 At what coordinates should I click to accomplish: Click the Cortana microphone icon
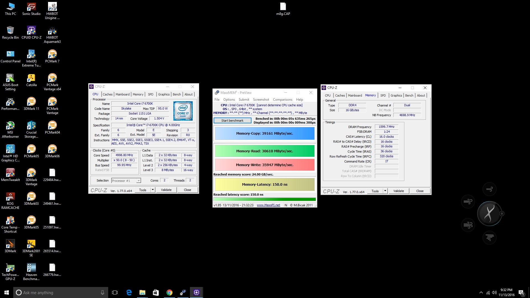102,292
